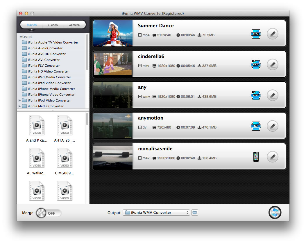Click the cinderella6 title text
Screen dimensions: 306x244
[151, 57]
